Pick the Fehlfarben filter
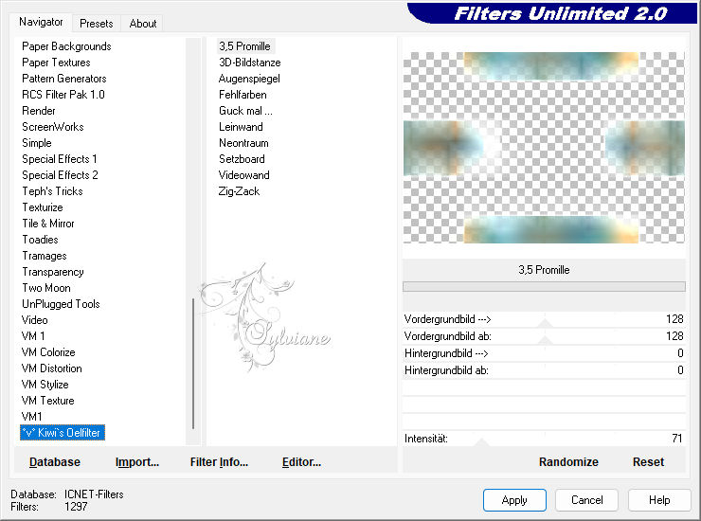Viewport: 701px width, 521px height. 243,95
